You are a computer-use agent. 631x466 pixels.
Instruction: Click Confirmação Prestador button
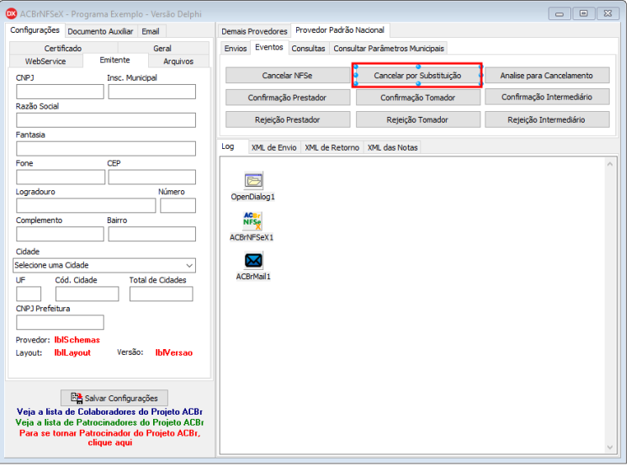(x=288, y=98)
